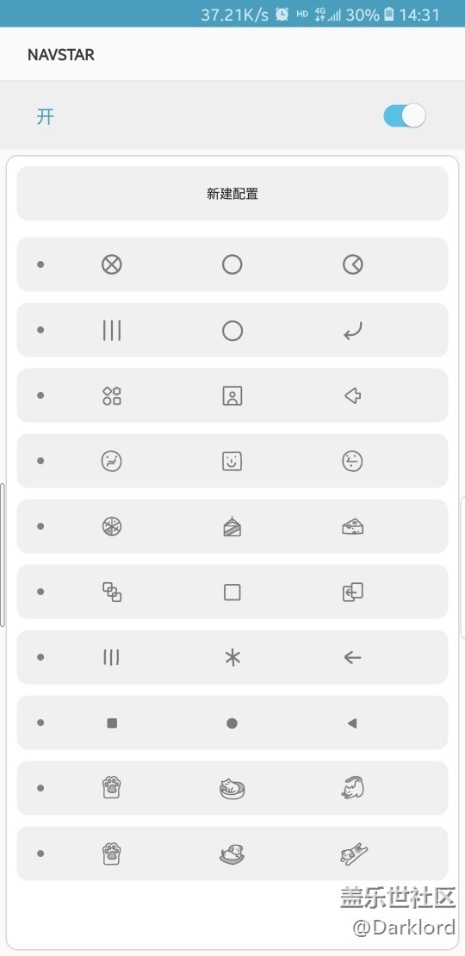The height and width of the screenshot is (956, 465).
Task: Click the dog in bed home icon
Action: [232, 854]
